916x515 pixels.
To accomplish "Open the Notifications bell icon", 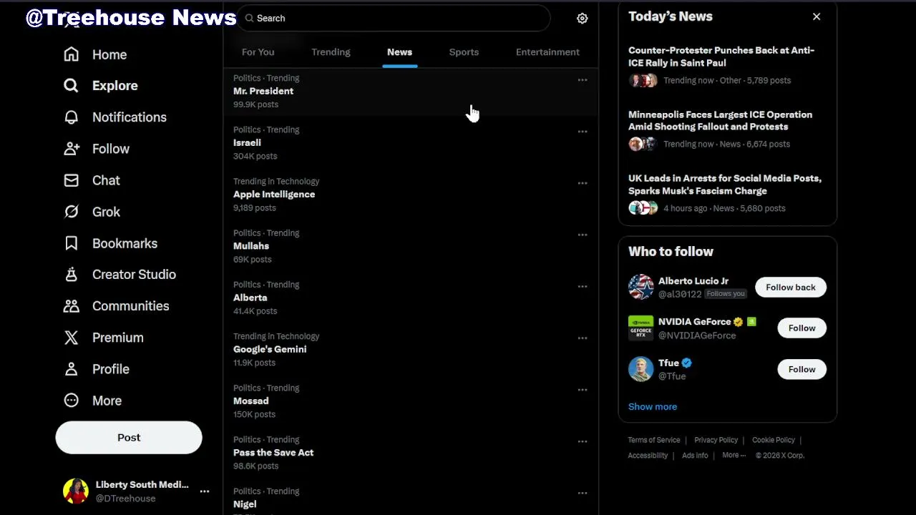I will point(71,117).
